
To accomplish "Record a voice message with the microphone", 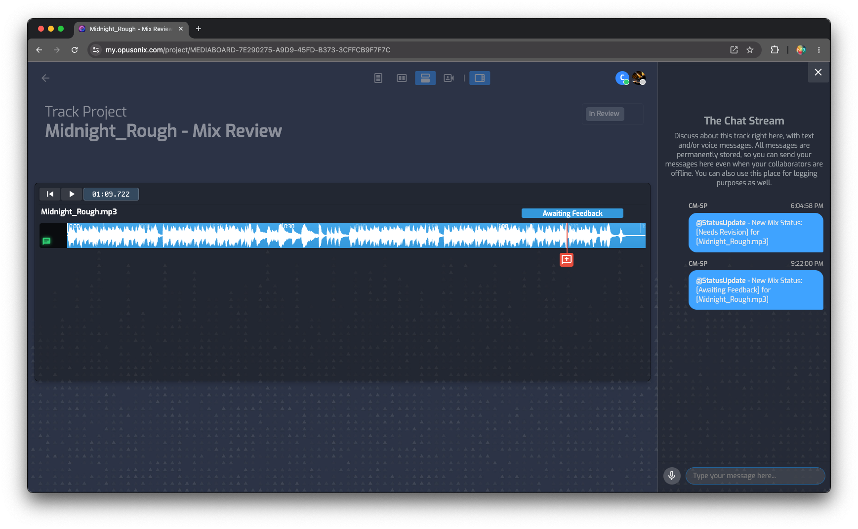I will point(672,476).
